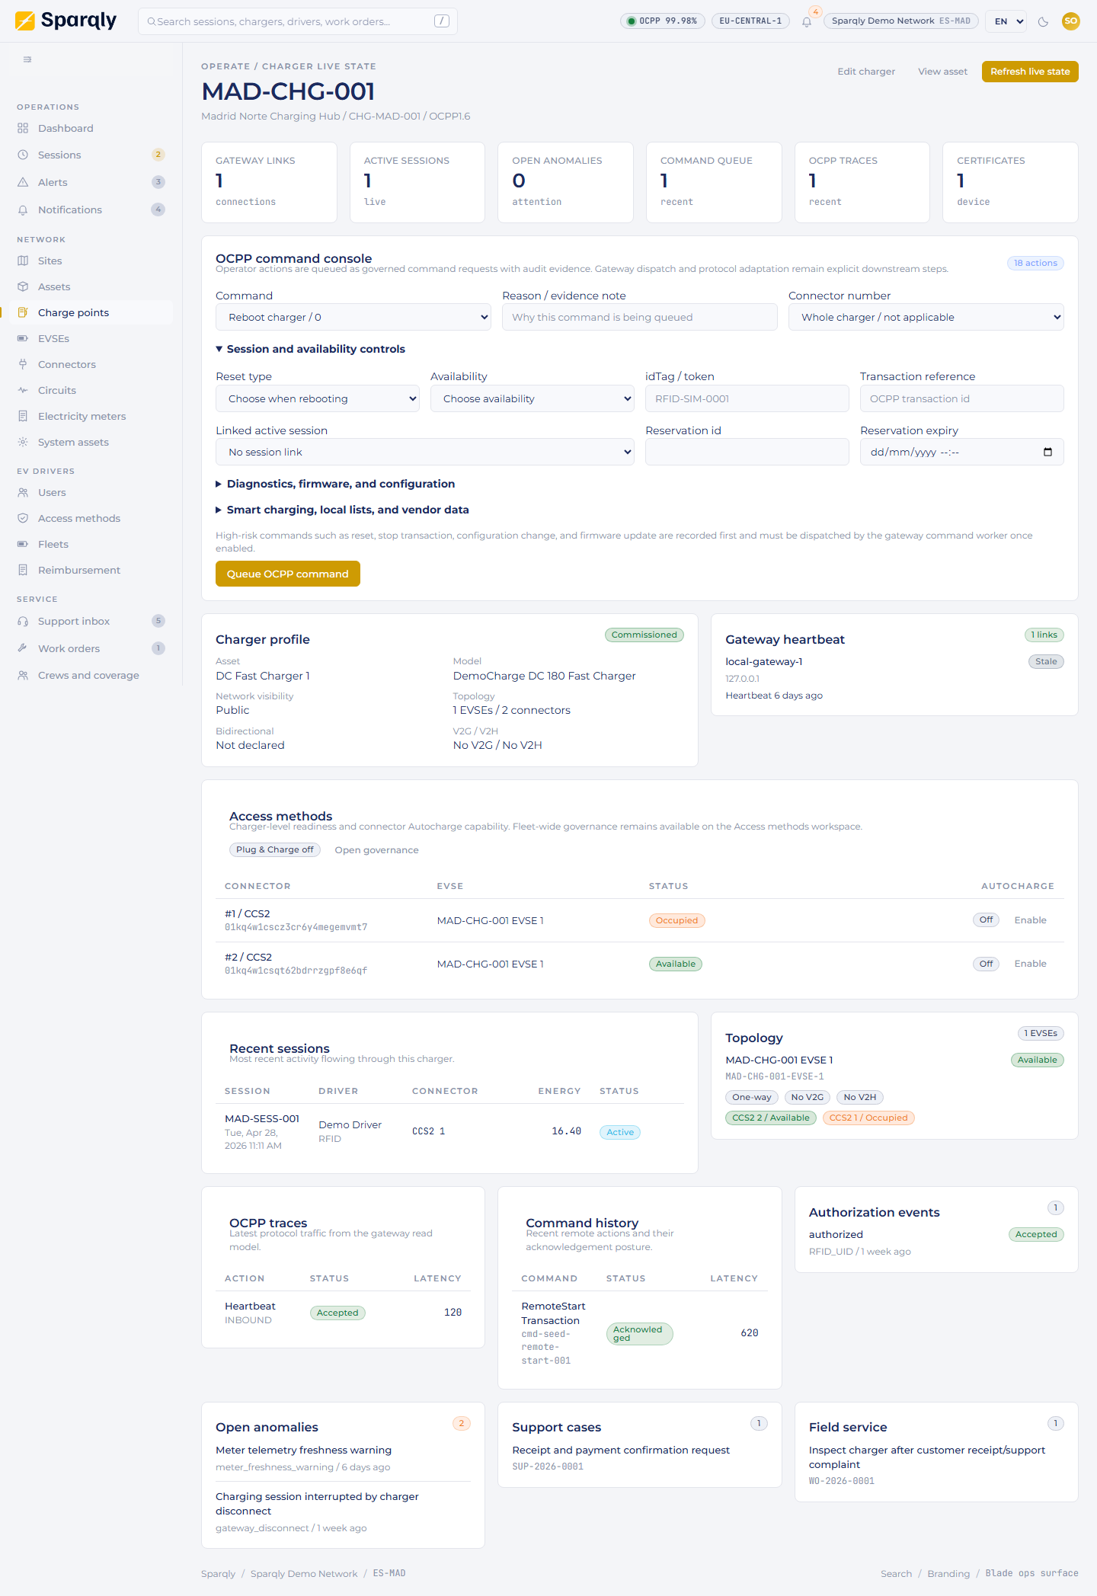Click the Sparqly logo icon

click(x=24, y=21)
